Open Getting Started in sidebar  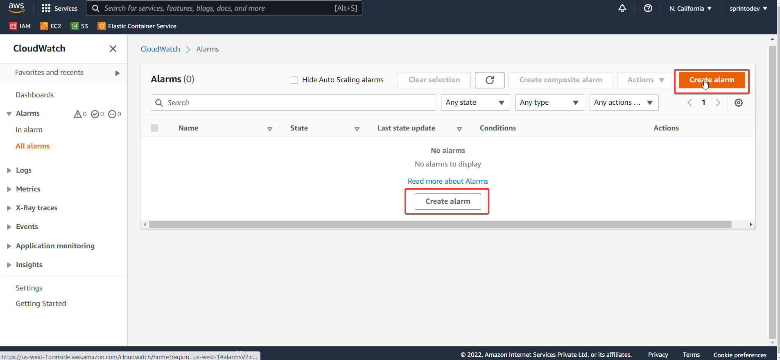pyautogui.click(x=41, y=304)
